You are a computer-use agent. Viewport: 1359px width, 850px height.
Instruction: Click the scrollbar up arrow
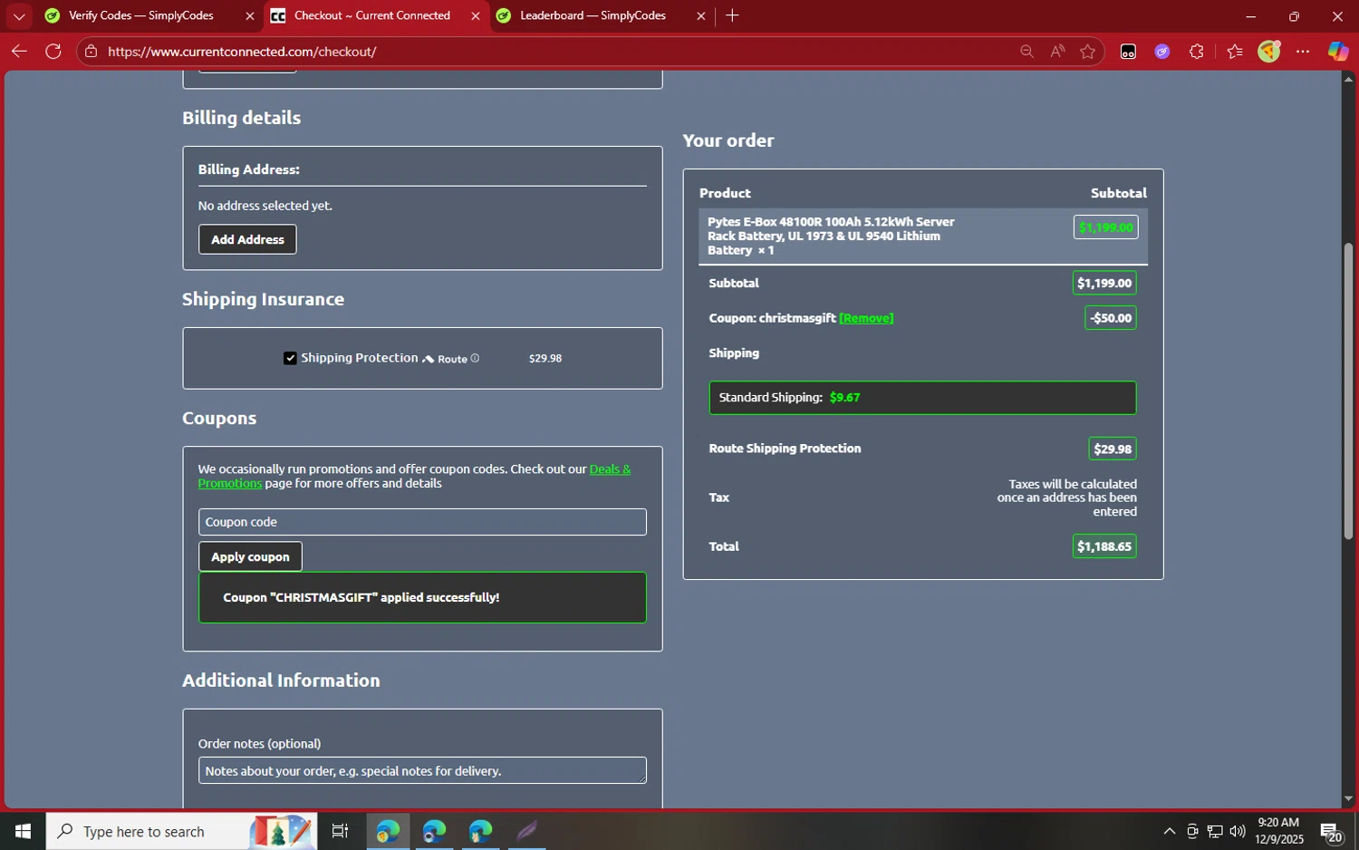[x=1348, y=80]
